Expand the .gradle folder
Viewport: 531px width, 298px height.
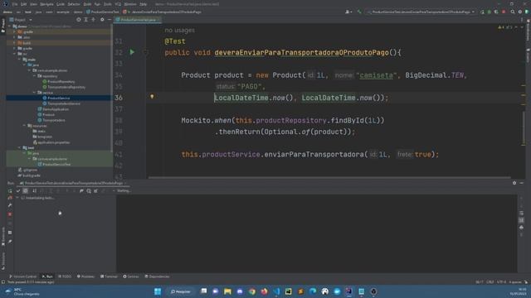click(x=15, y=31)
